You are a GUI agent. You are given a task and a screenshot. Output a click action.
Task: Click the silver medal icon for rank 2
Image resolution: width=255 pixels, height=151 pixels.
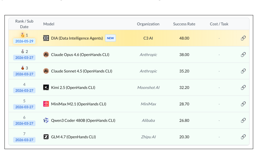coord(23,52)
